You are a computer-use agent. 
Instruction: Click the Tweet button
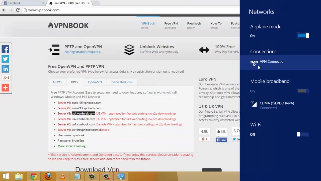(236, 139)
